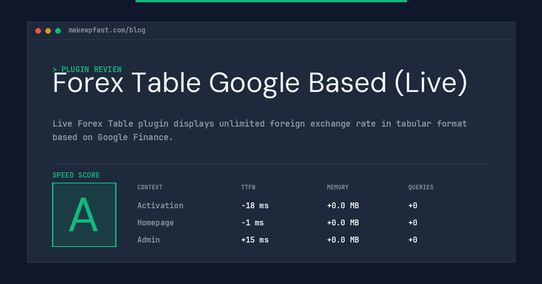
Task: Click the TTFB column header
Action: pyautogui.click(x=248, y=188)
